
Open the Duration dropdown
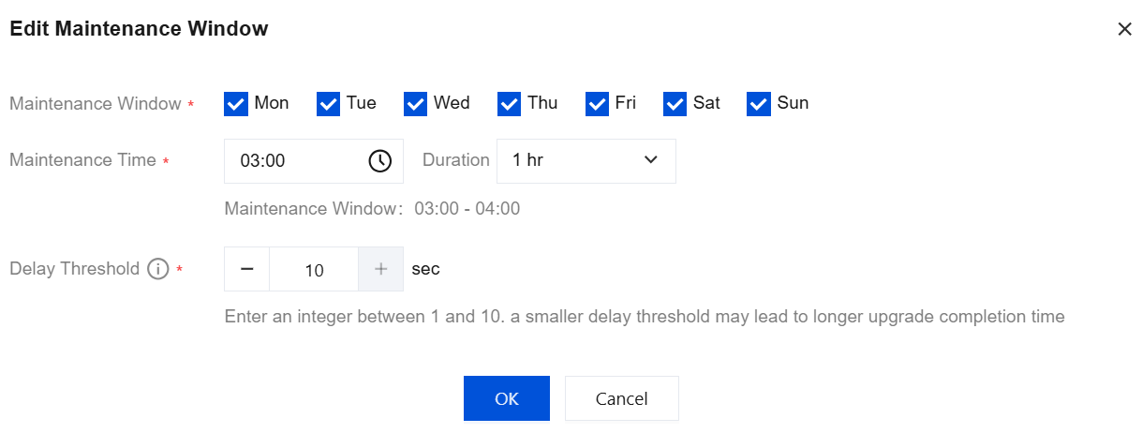pos(585,161)
